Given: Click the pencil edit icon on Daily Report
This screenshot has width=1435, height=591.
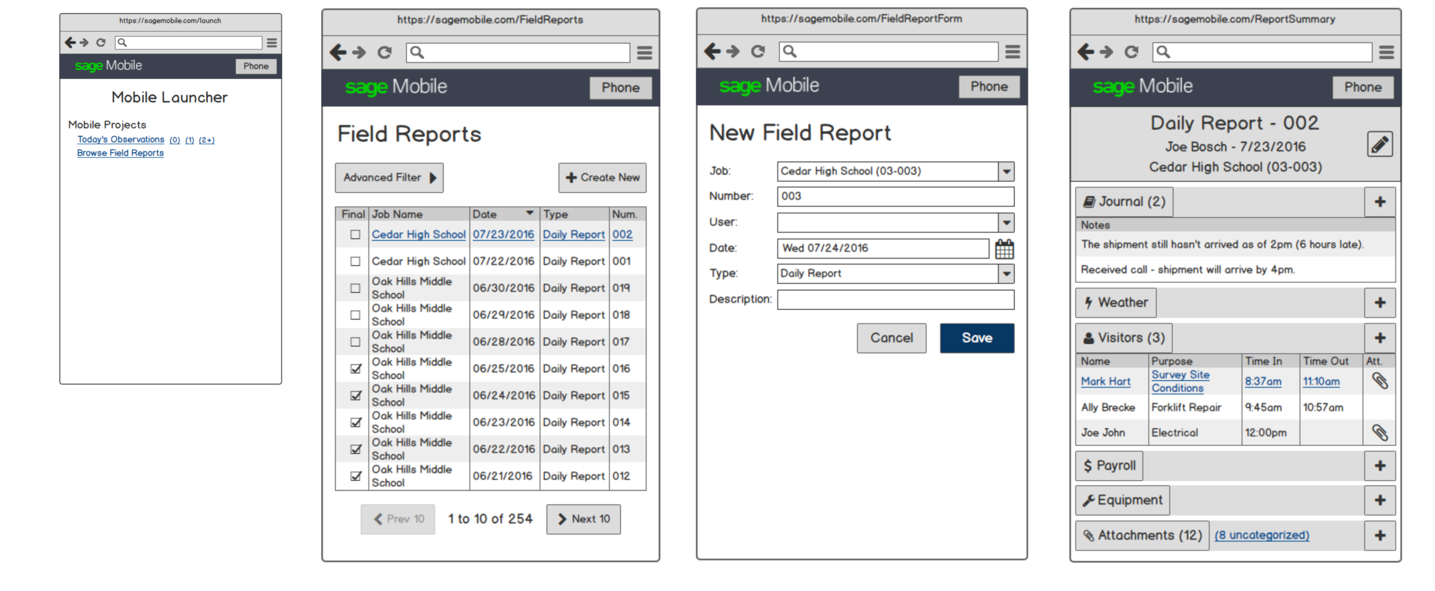Looking at the screenshot, I should 1379,145.
